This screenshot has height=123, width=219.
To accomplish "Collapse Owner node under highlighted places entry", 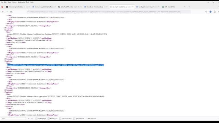I will coord(5,76).
